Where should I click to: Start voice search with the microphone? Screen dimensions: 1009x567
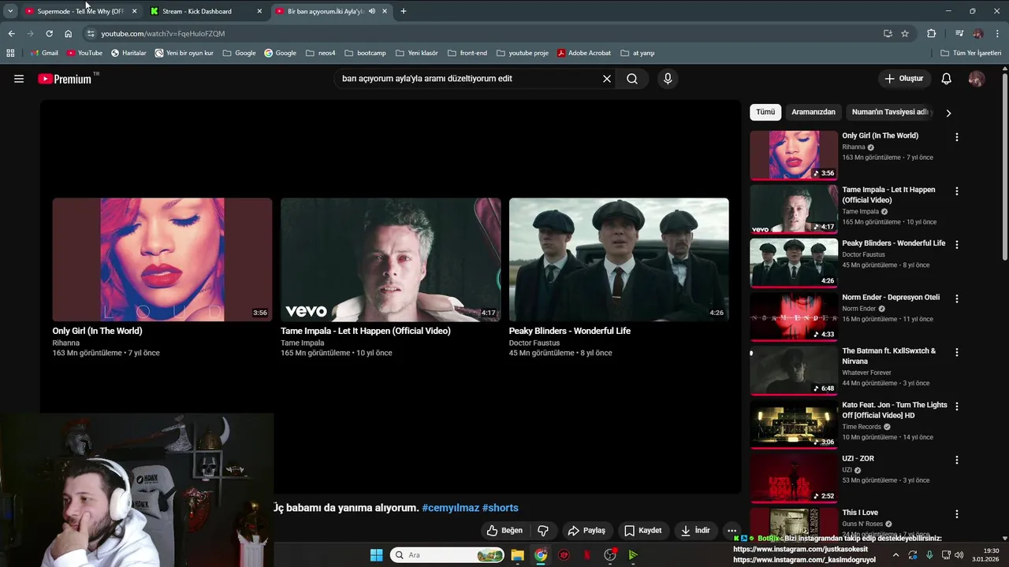(668, 79)
